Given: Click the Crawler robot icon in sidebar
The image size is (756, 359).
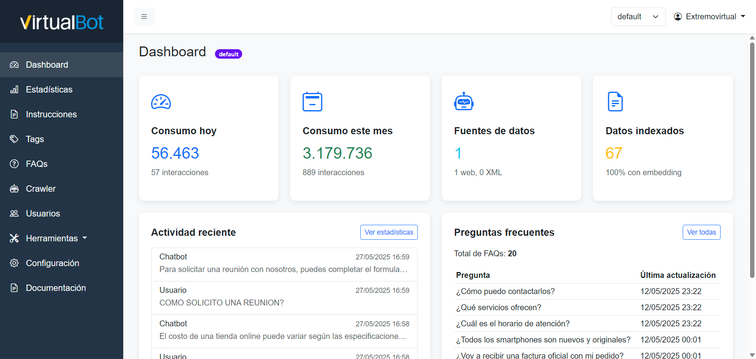Looking at the screenshot, I should tap(14, 189).
